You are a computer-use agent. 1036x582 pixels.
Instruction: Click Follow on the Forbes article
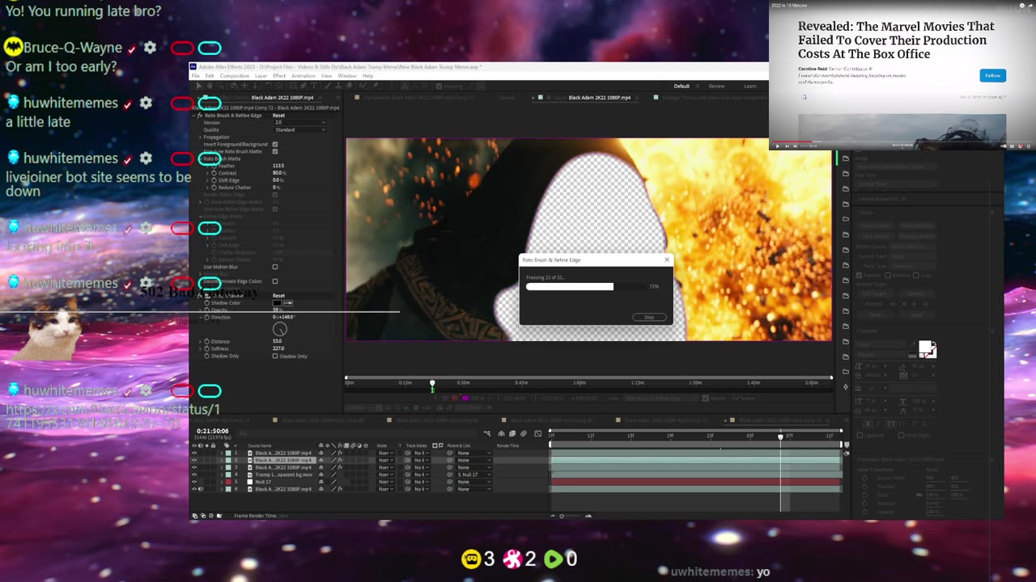click(993, 75)
